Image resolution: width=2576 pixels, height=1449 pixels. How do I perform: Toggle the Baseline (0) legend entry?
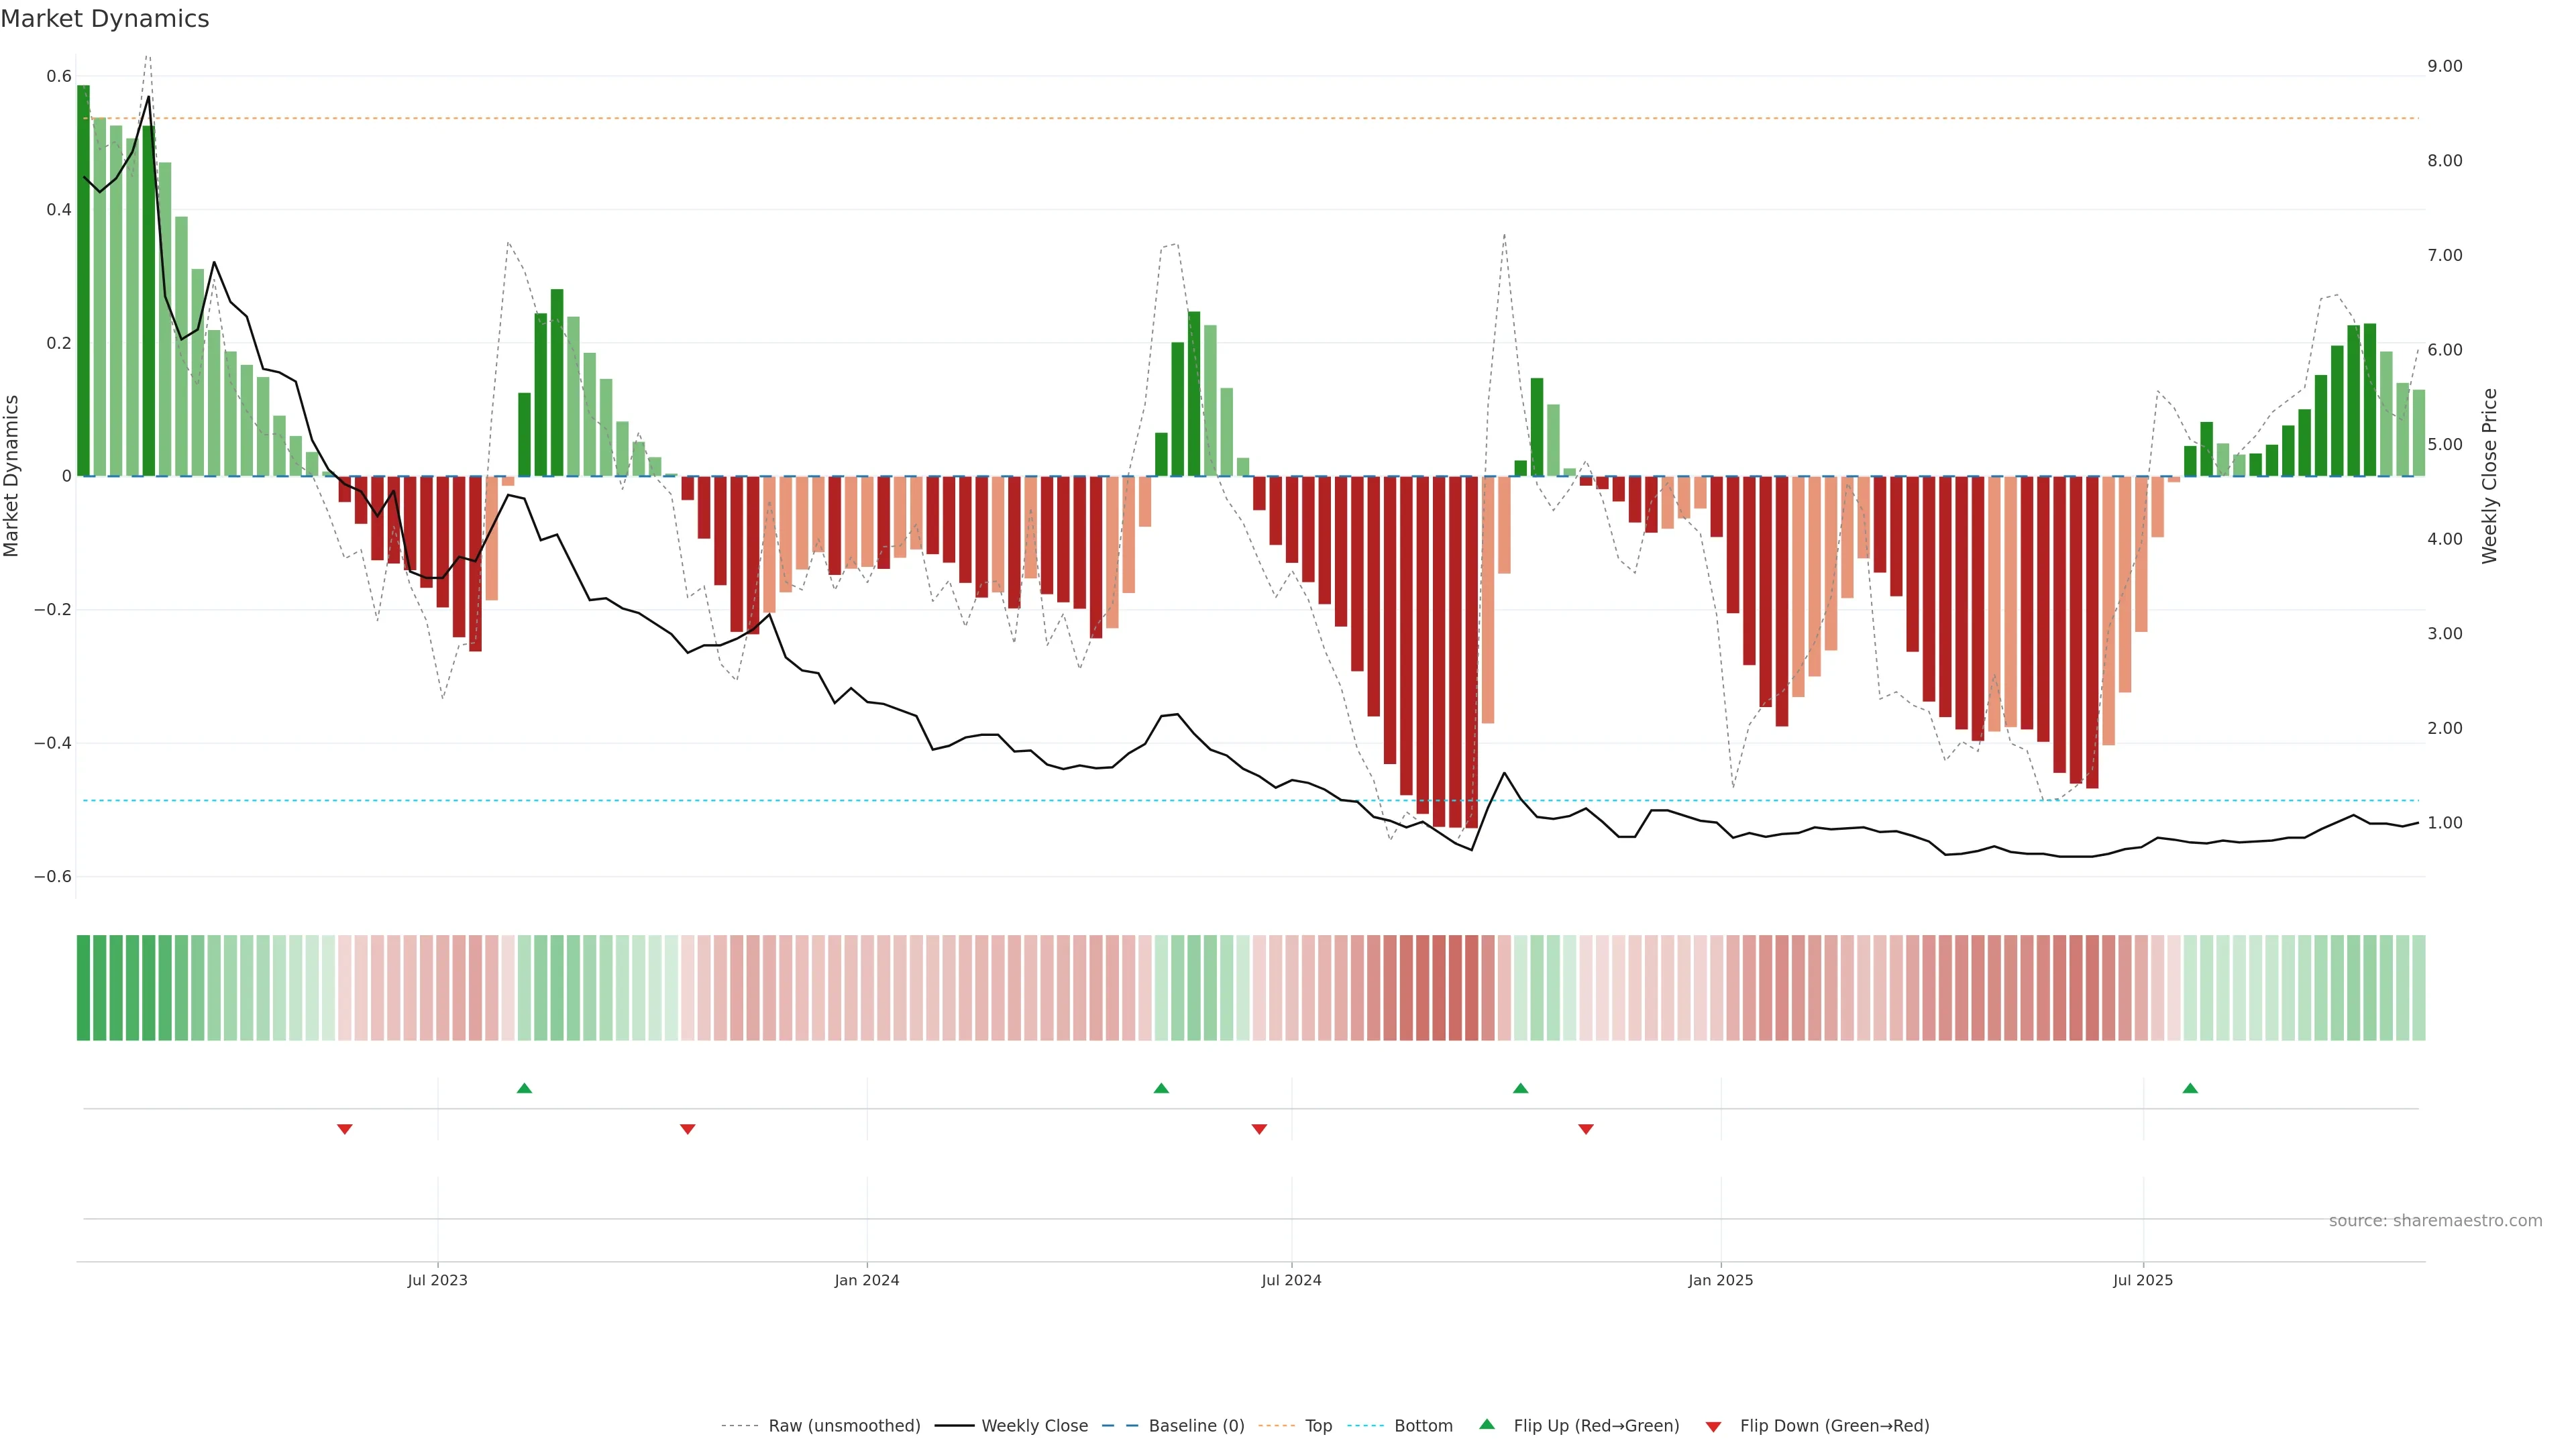[x=1196, y=1425]
